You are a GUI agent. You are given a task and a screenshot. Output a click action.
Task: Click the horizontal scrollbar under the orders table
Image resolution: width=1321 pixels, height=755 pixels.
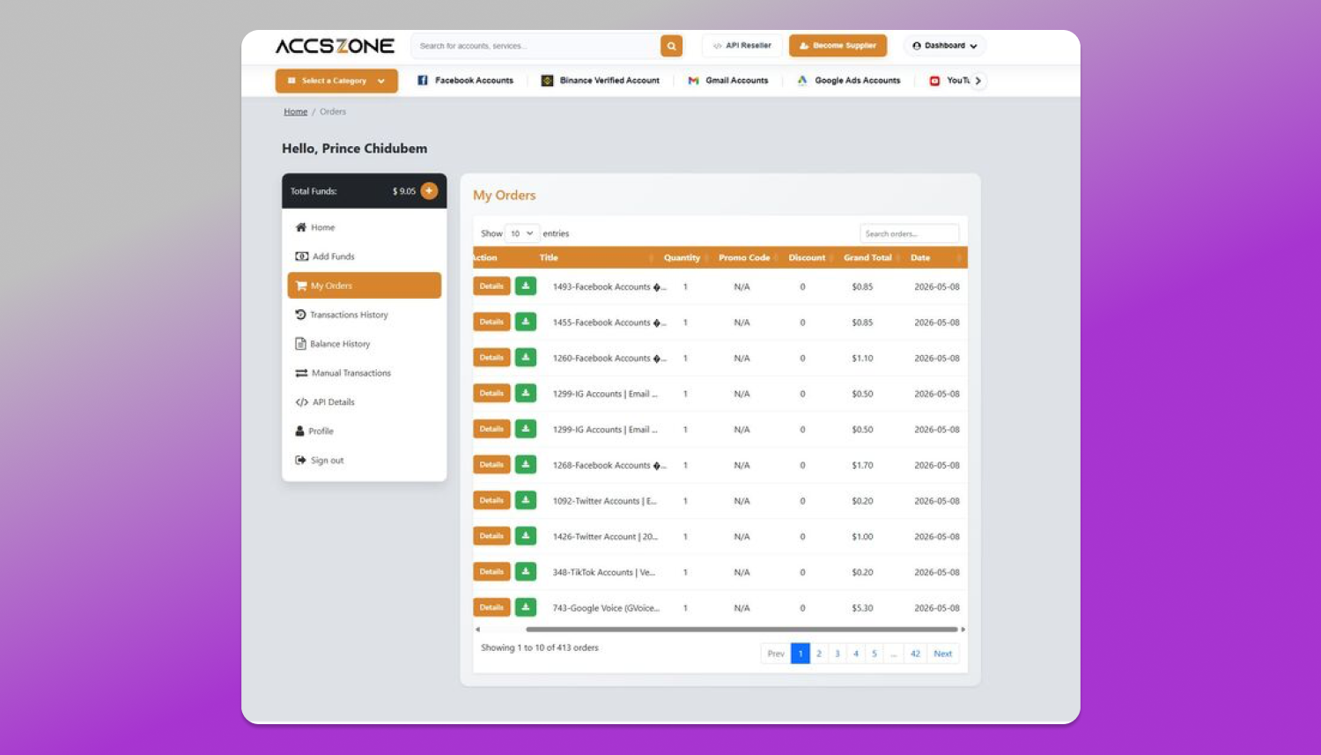coord(742,629)
